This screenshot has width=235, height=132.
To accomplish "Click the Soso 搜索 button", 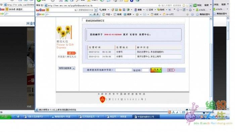I will point(96,14).
